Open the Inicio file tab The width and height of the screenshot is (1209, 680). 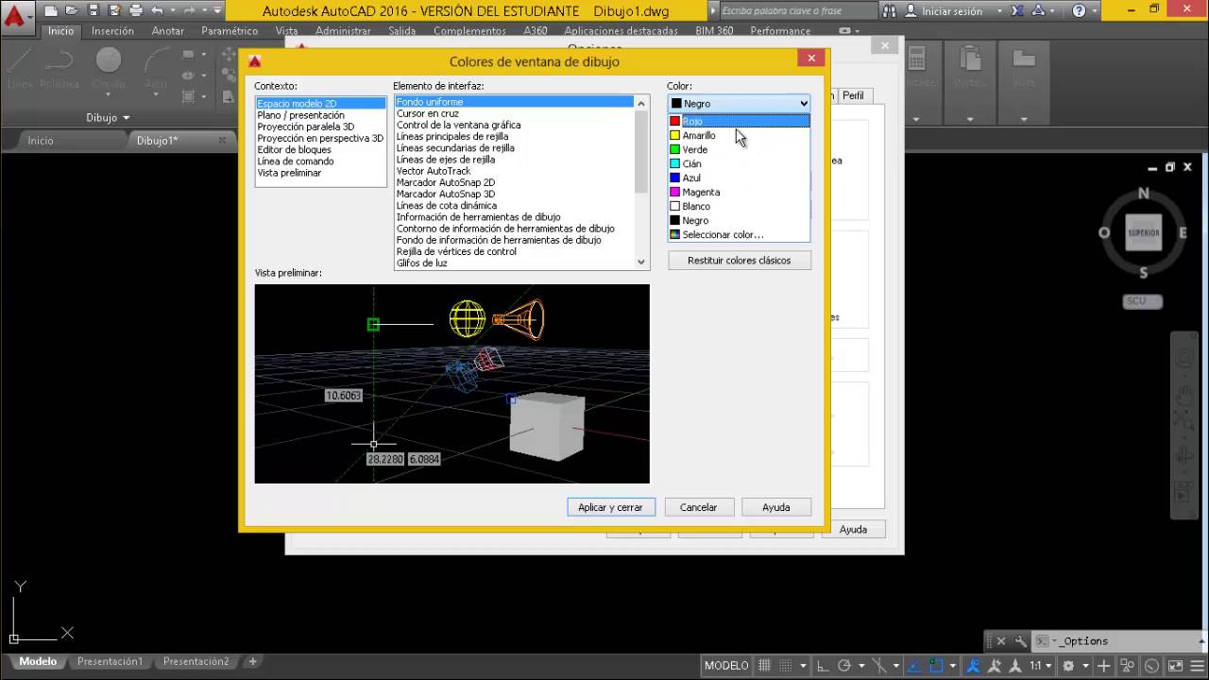[x=41, y=141]
